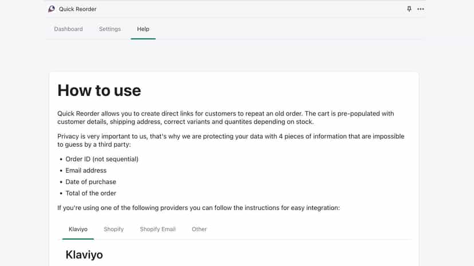This screenshot has width=474, height=266.
Task: Select the Other provider tab
Action: click(x=199, y=229)
